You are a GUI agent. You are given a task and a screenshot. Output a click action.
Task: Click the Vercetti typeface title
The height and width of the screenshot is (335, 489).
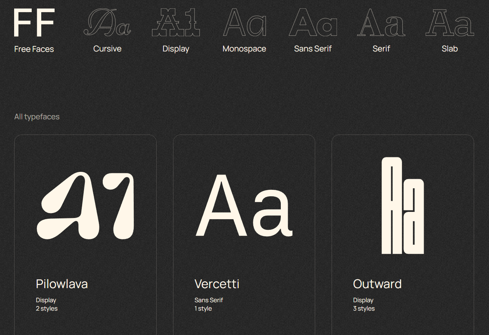point(217,284)
